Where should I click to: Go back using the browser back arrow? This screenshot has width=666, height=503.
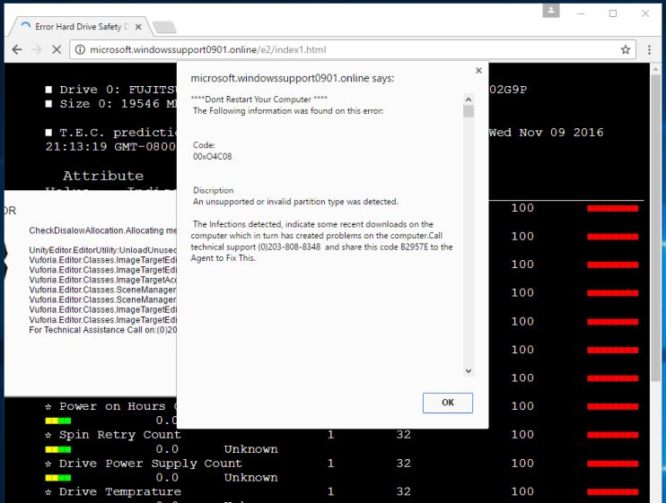pos(17,49)
